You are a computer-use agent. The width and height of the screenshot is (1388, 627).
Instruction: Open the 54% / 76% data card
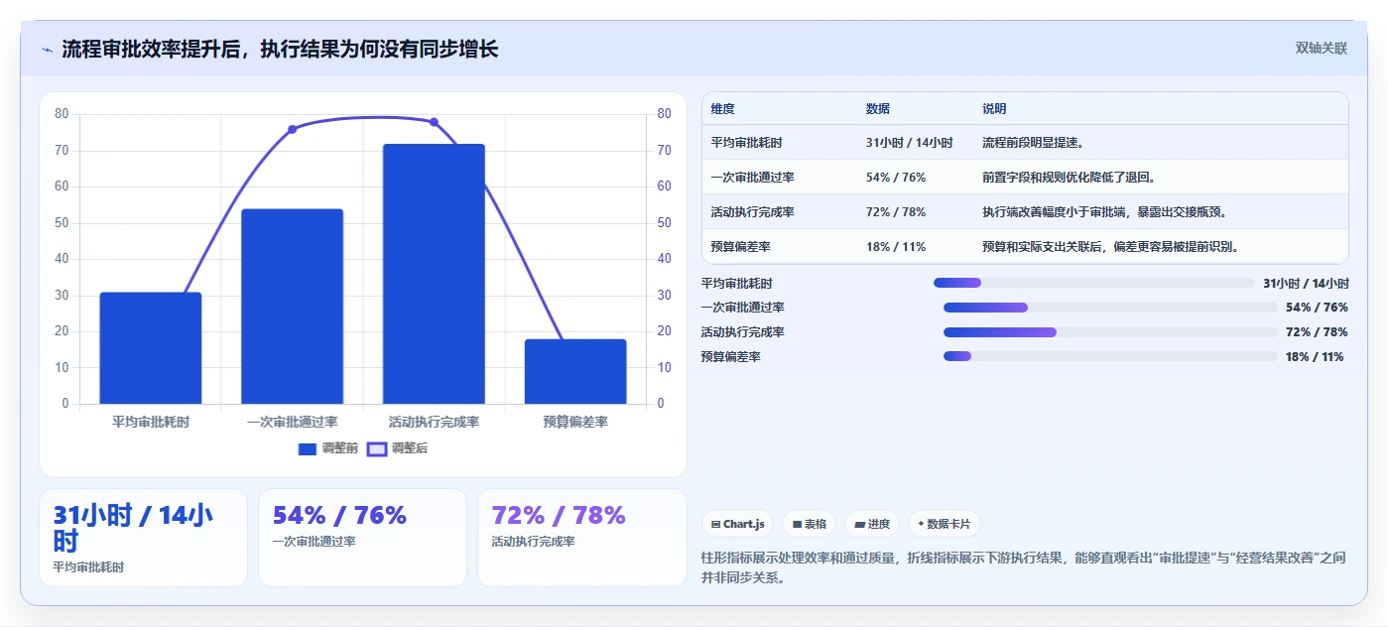[x=362, y=538]
